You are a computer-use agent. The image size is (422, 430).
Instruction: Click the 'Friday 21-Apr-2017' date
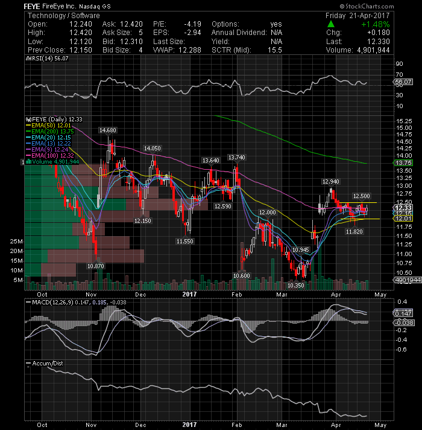point(357,16)
